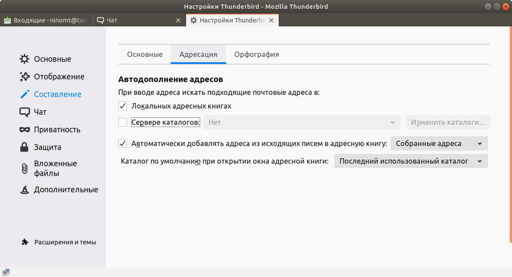Switch to the Орфография tab
The height and width of the screenshot is (277, 512).
256,55
